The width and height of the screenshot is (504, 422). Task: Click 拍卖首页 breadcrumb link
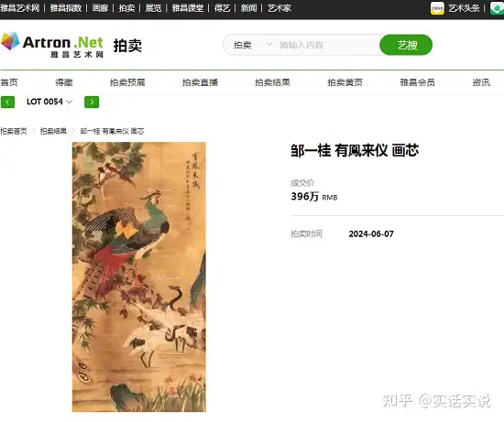[x=14, y=131]
